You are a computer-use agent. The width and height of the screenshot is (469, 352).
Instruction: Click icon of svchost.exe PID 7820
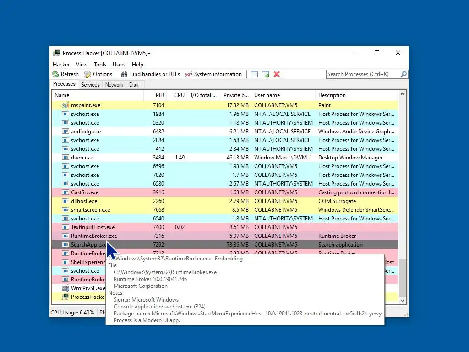tap(65, 175)
